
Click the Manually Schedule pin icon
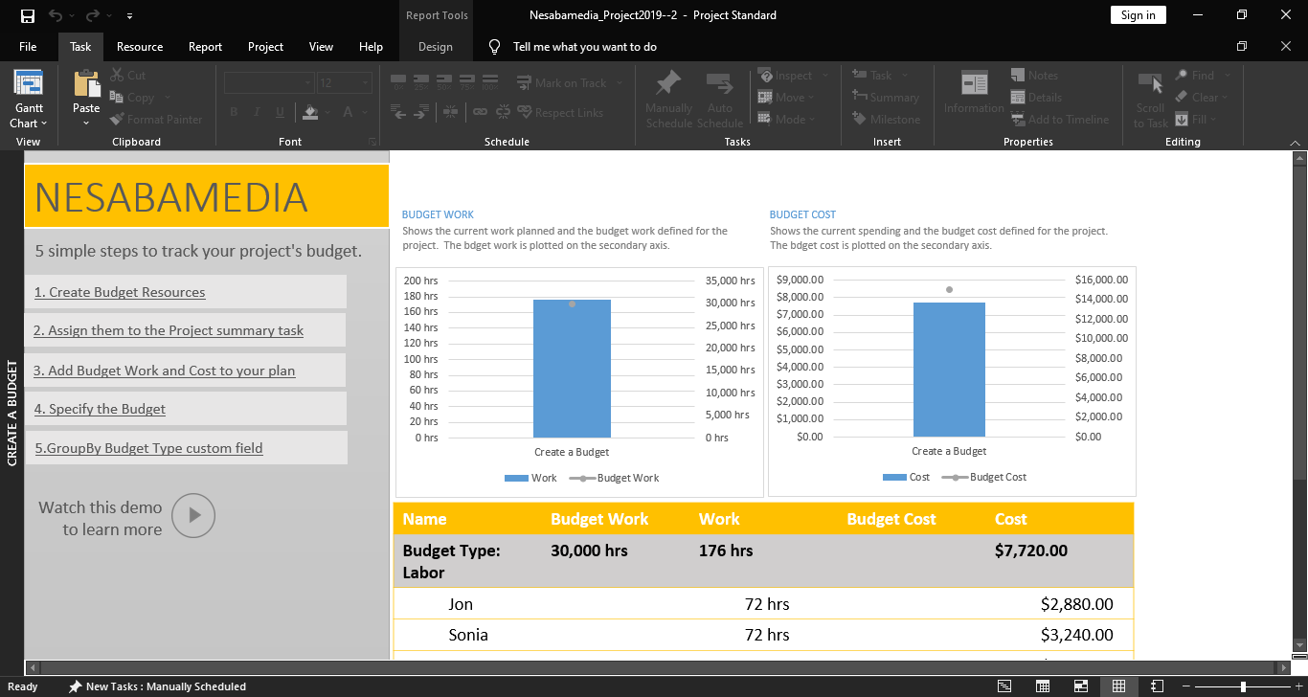tap(668, 83)
